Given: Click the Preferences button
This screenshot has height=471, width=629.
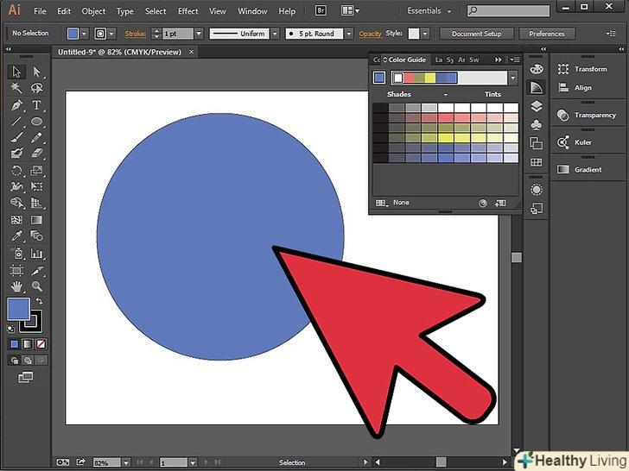Looking at the screenshot, I should point(546,34).
